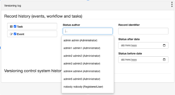Image resolution: width=175 pixels, height=95 pixels.
Task: Click the Record identifier label
Action: coord(129,25)
